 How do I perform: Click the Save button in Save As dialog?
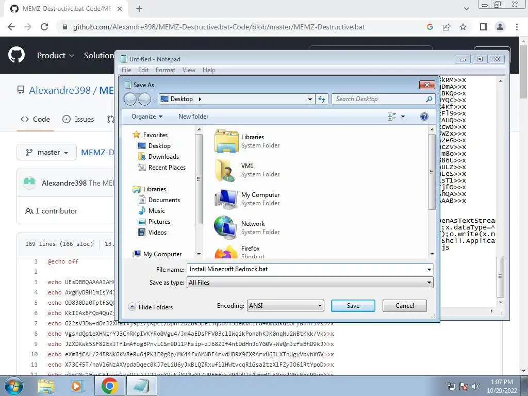(x=353, y=306)
